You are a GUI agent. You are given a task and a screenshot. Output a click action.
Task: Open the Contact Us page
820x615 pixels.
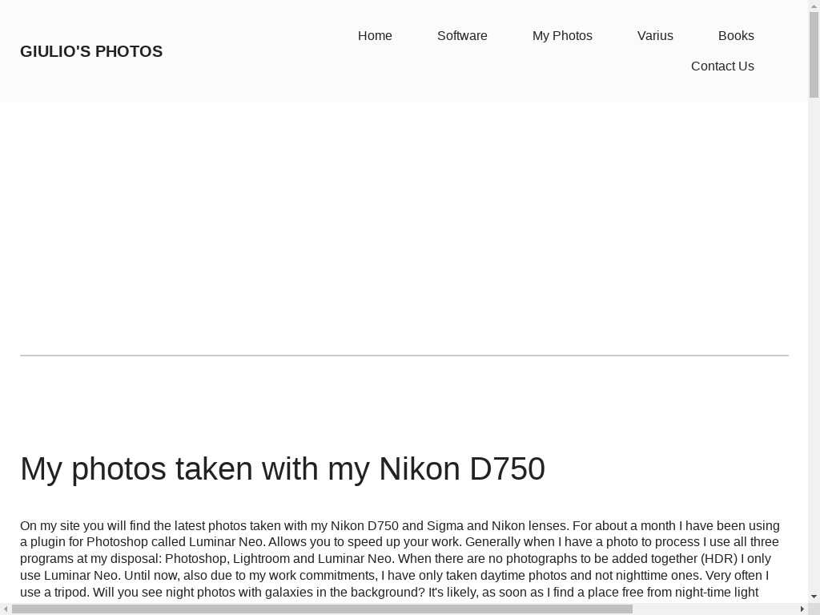722,66
